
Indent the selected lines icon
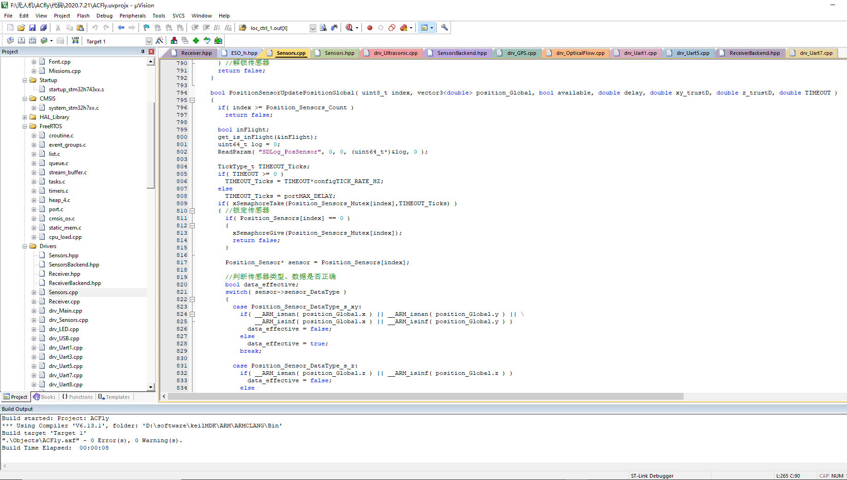click(x=195, y=28)
